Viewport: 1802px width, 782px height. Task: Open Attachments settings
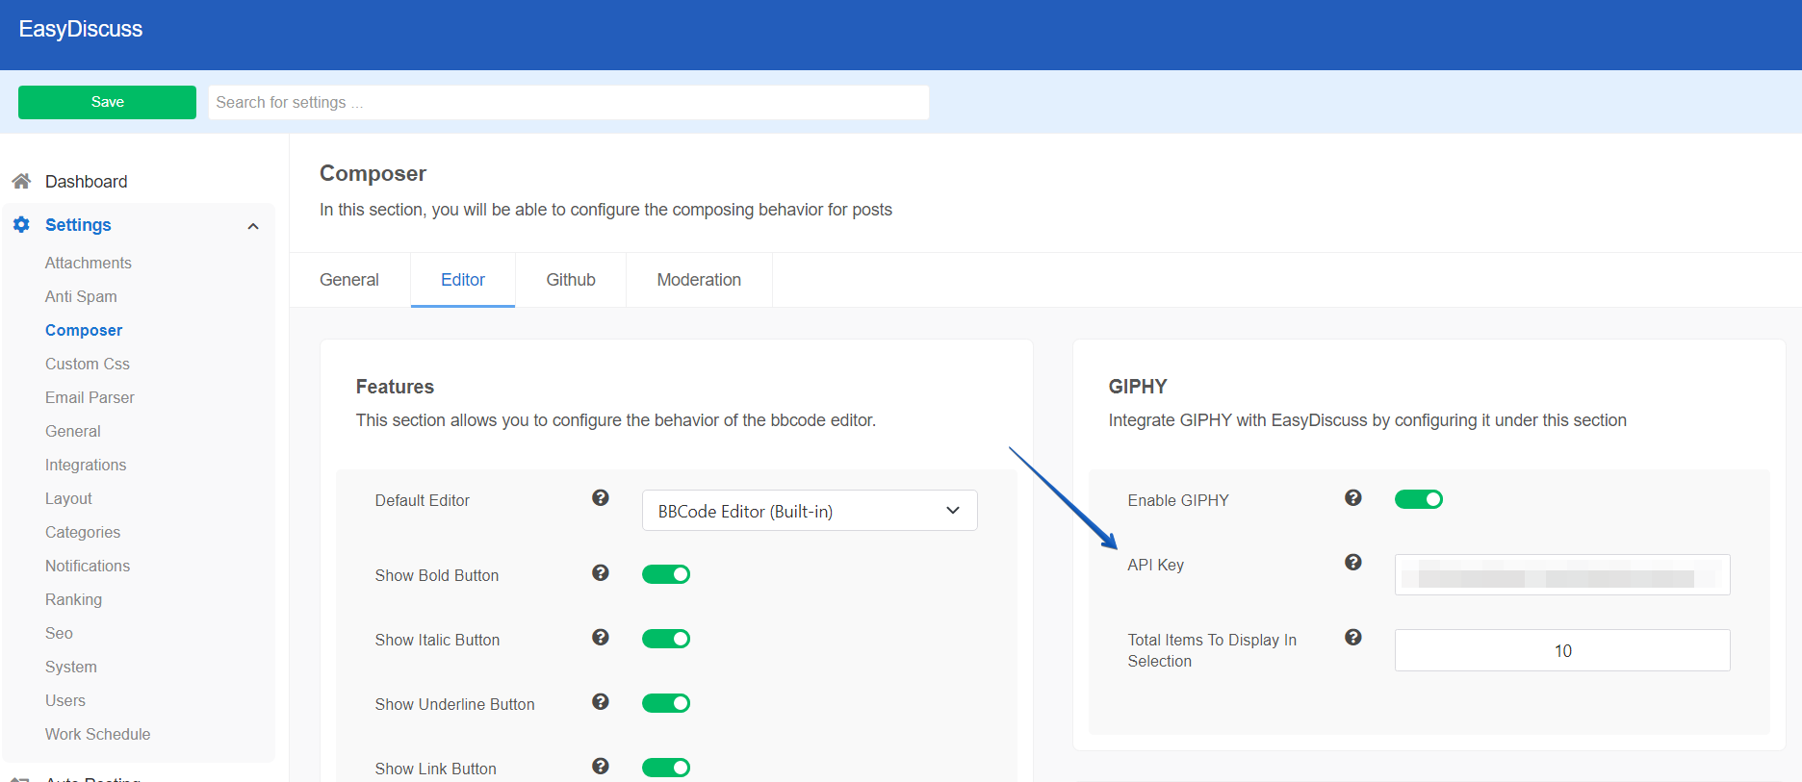[89, 263]
